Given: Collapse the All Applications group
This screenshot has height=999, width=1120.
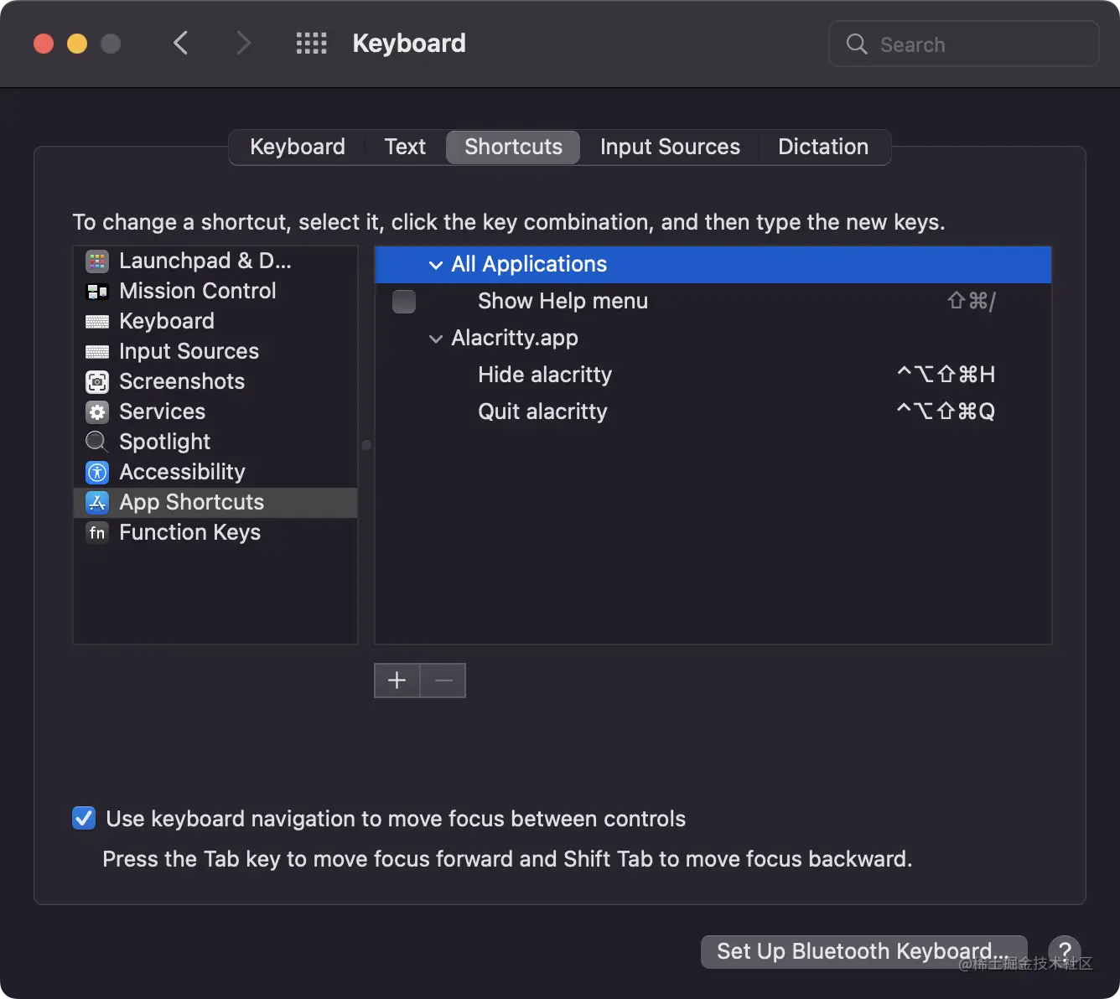Looking at the screenshot, I should click(x=436, y=265).
